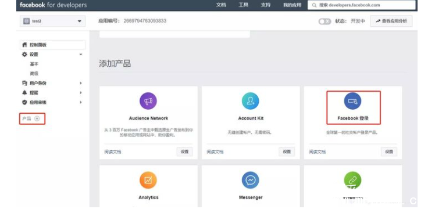Click the 添加产品 heading
The image size is (435, 209).
coord(115,64)
